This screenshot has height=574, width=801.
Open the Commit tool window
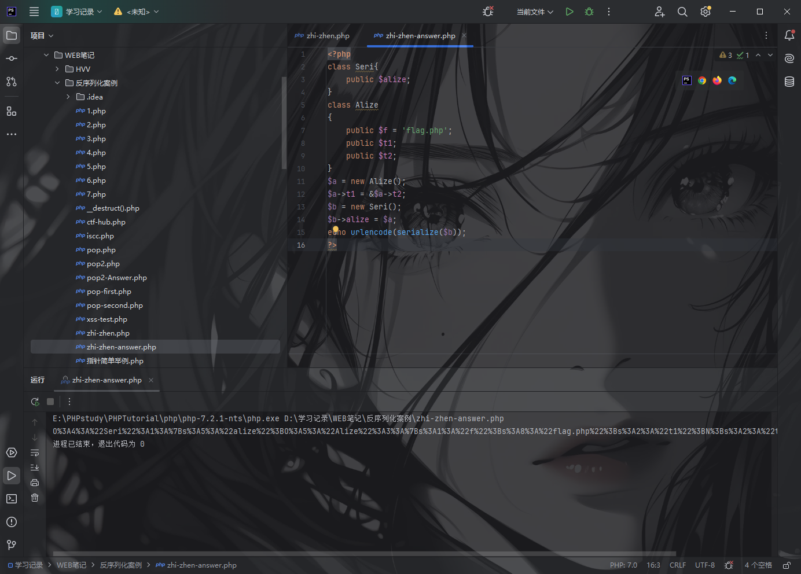(x=12, y=58)
